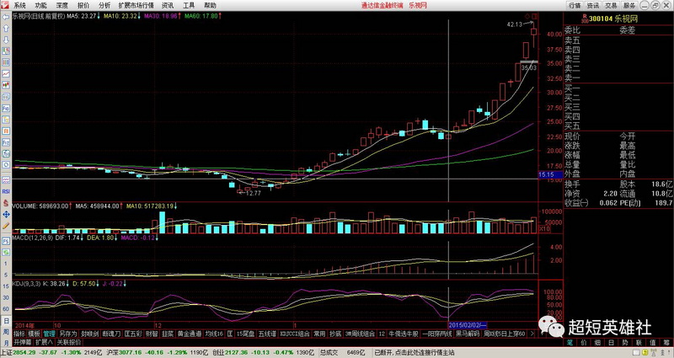Select the candlestick chart sidebar icon
Viewport: 674px width, 358px height.
[6, 84]
